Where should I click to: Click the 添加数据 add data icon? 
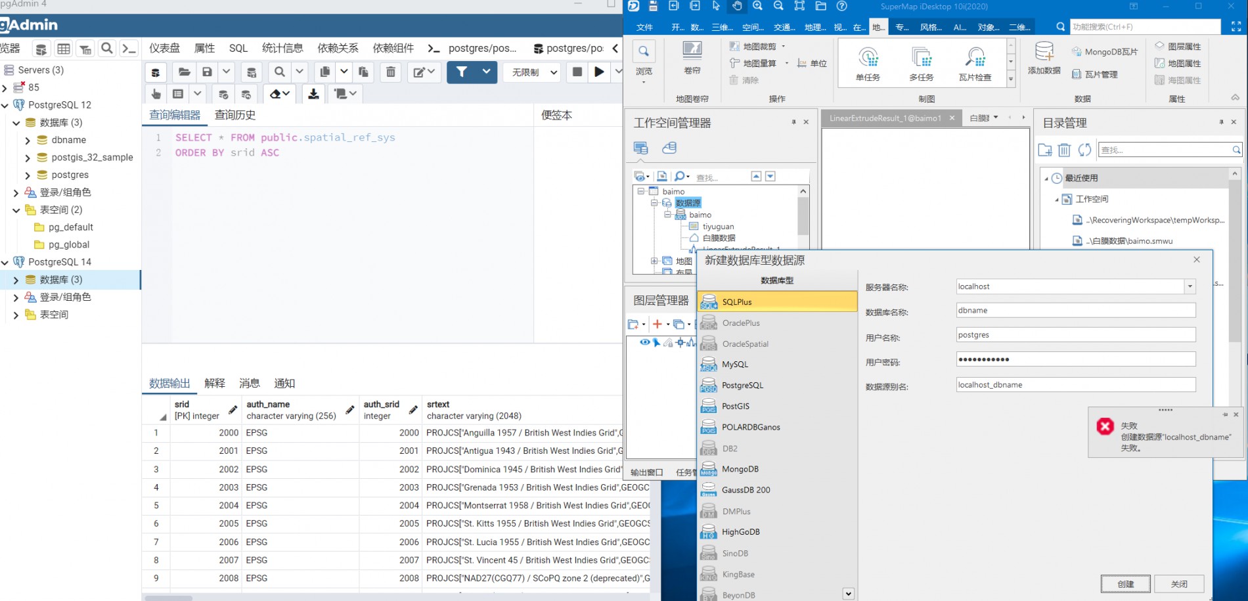pos(1044,58)
